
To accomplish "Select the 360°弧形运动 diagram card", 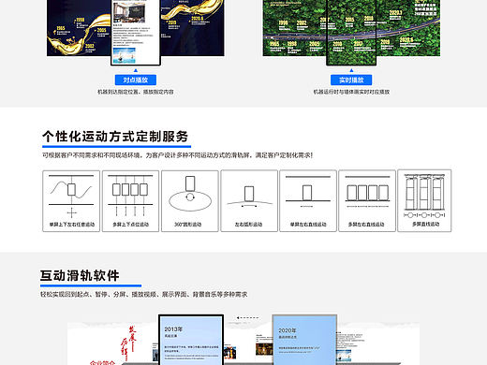I will click(190, 201).
